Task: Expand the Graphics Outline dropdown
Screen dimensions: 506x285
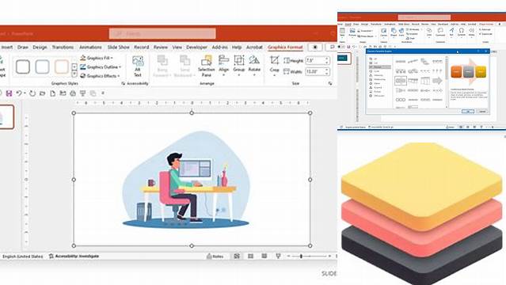Action: [101, 67]
